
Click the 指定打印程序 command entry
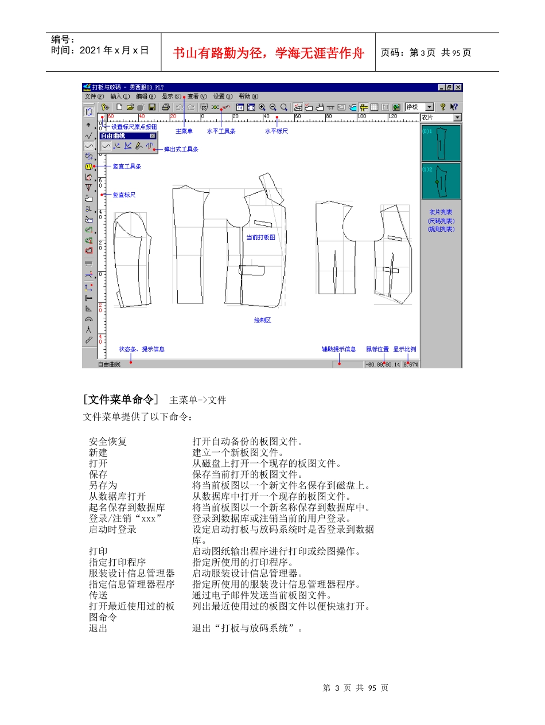[117, 562]
